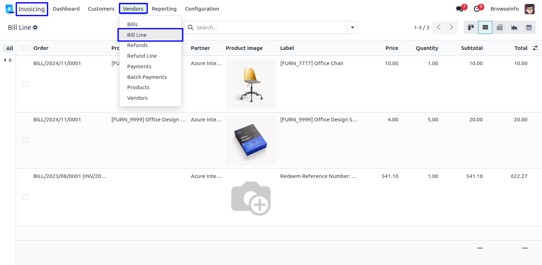The width and height of the screenshot is (542, 265).
Task: Click the Product Image column header
Action: (244, 48)
